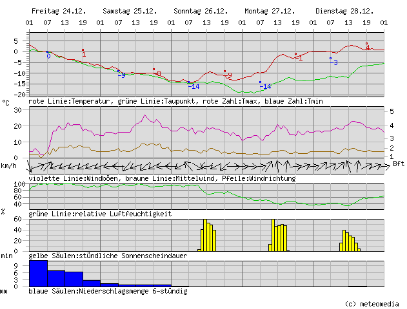Click the tallest blue precipitation bar
Screen dimensions: 407x309
coord(38,273)
